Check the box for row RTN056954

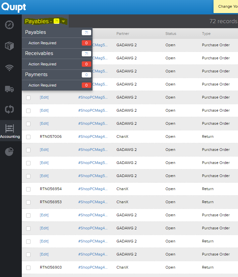pyautogui.click(x=28, y=189)
